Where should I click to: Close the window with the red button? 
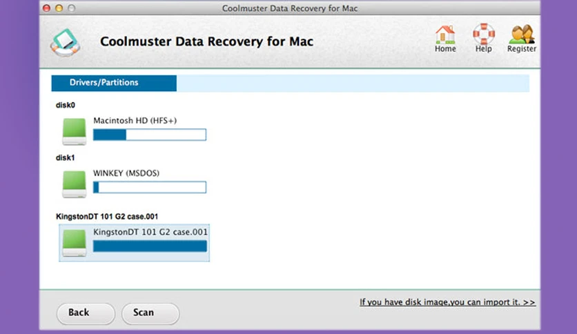pos(46,8)
